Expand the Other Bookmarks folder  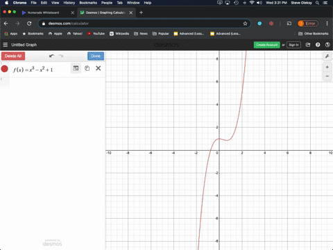point(314,33)
